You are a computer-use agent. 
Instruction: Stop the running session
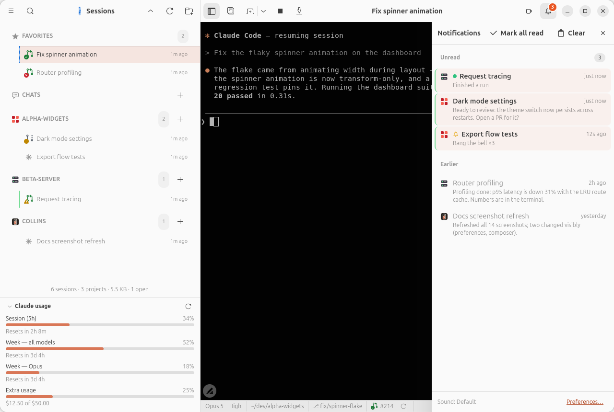coord(280,11)
